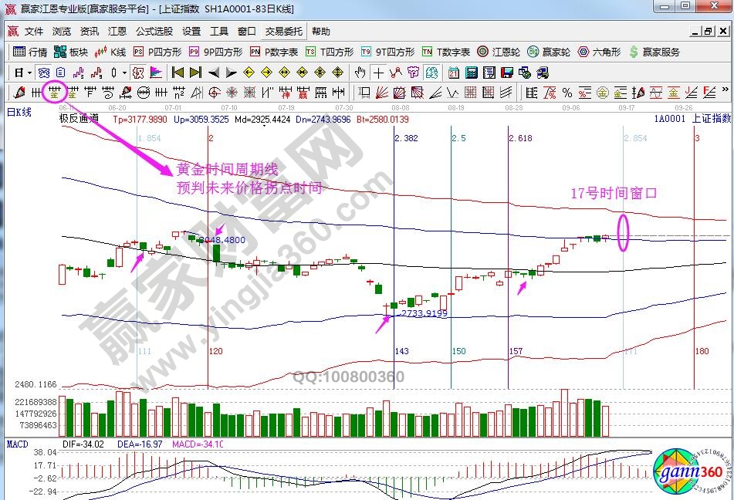Jump to first bar with green skip-back arrow
Screen dimensions: 734x500
[x=178, y=73]
